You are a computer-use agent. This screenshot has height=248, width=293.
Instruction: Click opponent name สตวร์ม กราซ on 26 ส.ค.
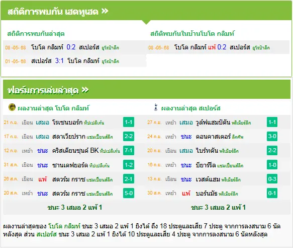[69, 179]
